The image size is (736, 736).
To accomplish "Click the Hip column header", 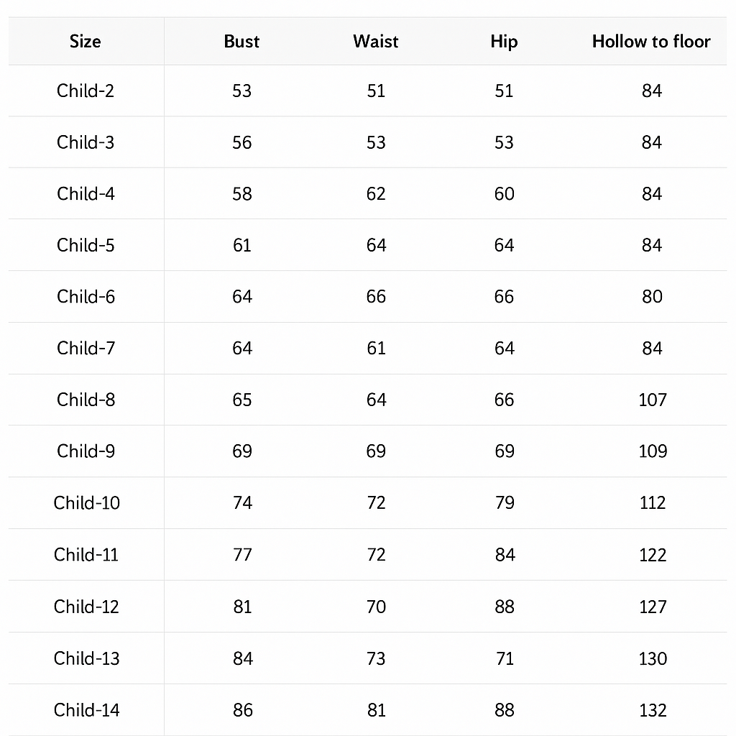I will (504, 42).
